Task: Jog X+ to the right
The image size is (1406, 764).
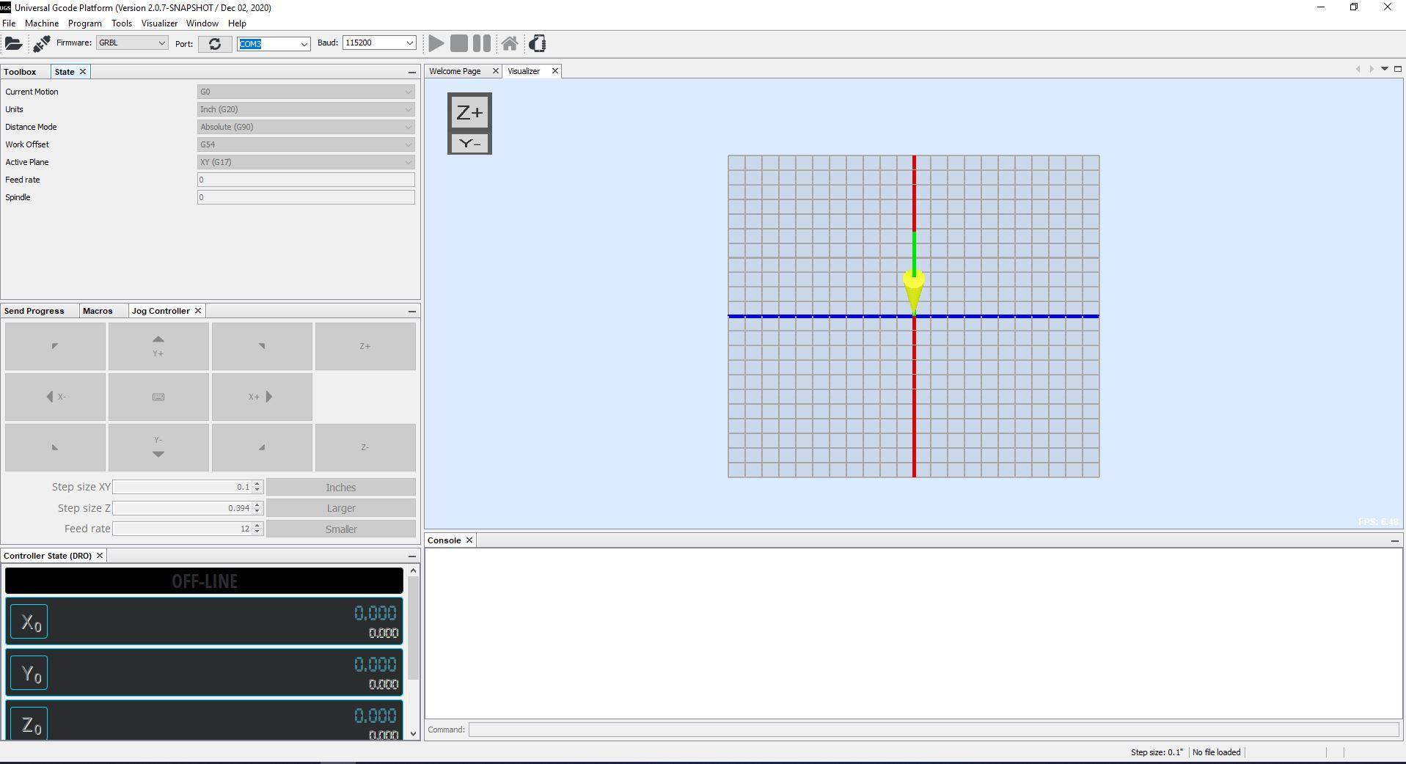Action: click(x=262, y=397)
